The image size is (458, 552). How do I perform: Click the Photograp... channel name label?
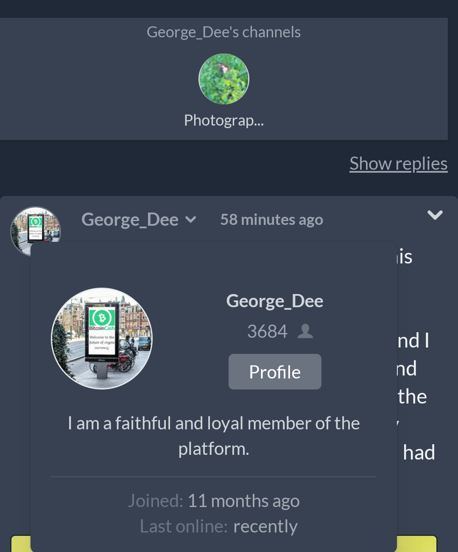tap(224, 120)
